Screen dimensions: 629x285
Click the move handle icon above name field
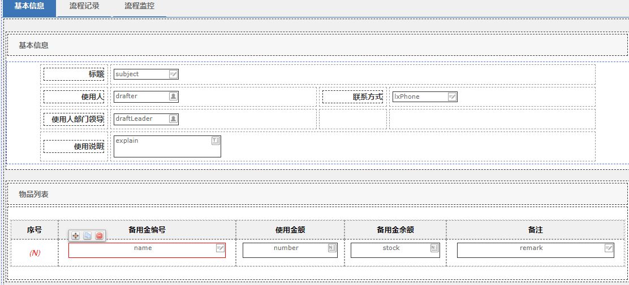(75, 236)
